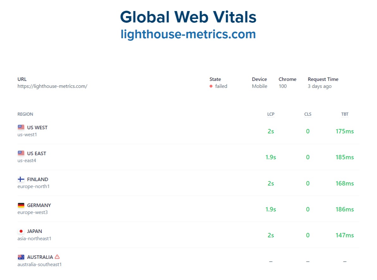Click Japan TBT value 147ms
Image resolution: width=377 pixels, height=280 pixels.
pos(345,235)
